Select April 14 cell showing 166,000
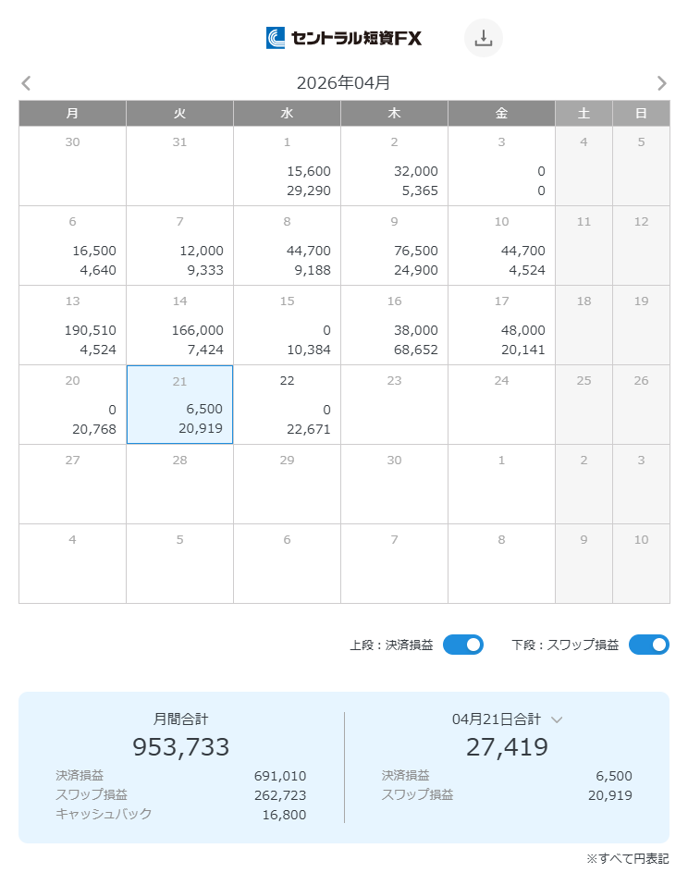Image resolution: width=688 pixels, height=885 pixels. (x=179, y=325)
